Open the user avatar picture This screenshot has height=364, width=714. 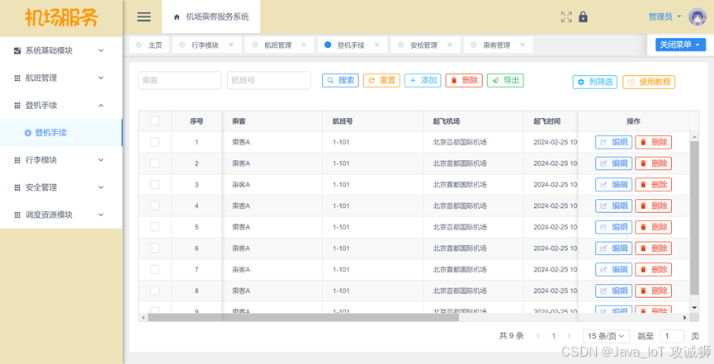[697, 17]
